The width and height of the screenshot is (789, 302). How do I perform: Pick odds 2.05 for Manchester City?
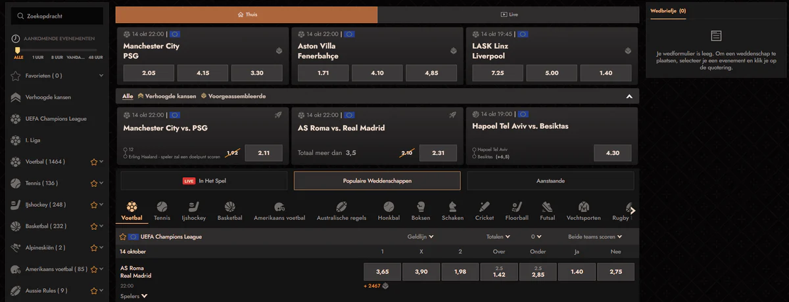point(149,73)
